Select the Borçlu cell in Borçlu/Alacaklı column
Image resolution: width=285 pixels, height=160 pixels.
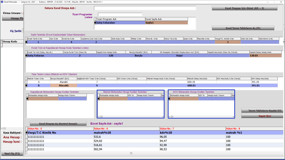tap(137, 56)
